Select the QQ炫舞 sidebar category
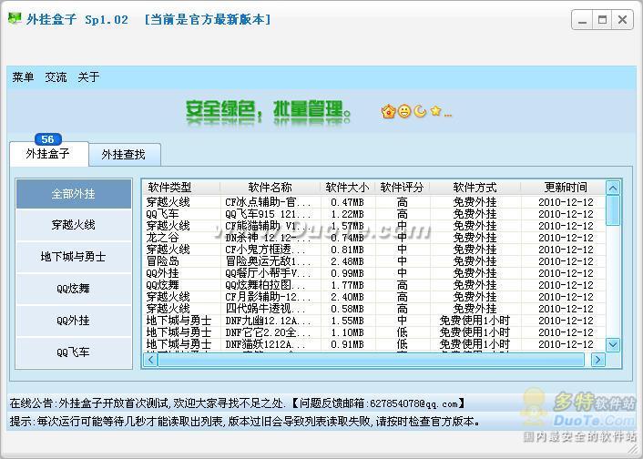 [x=74, y=289]
